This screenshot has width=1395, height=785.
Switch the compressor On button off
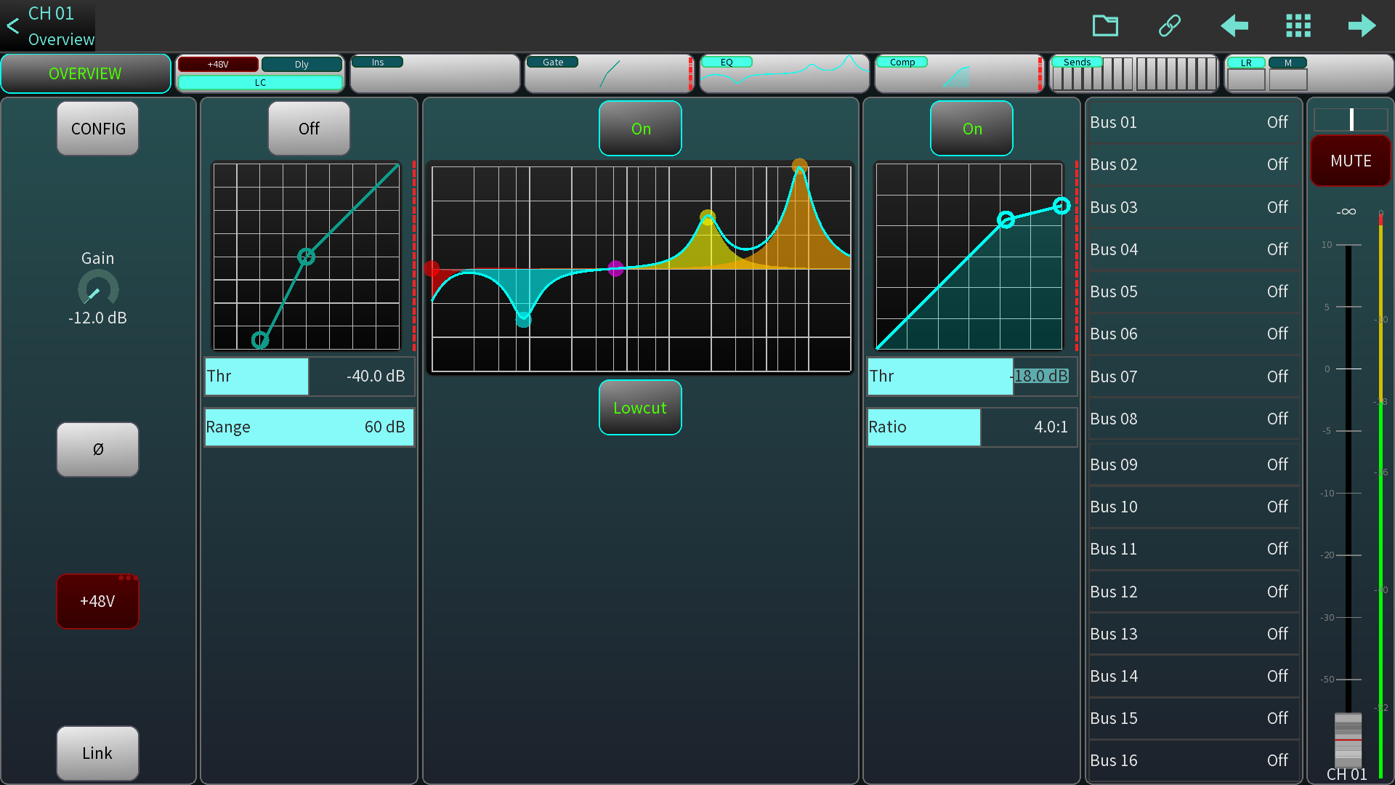971,129
